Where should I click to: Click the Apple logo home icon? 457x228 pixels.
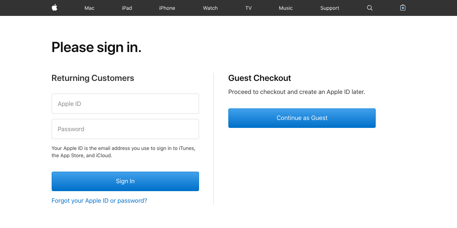tap(55, 8)
